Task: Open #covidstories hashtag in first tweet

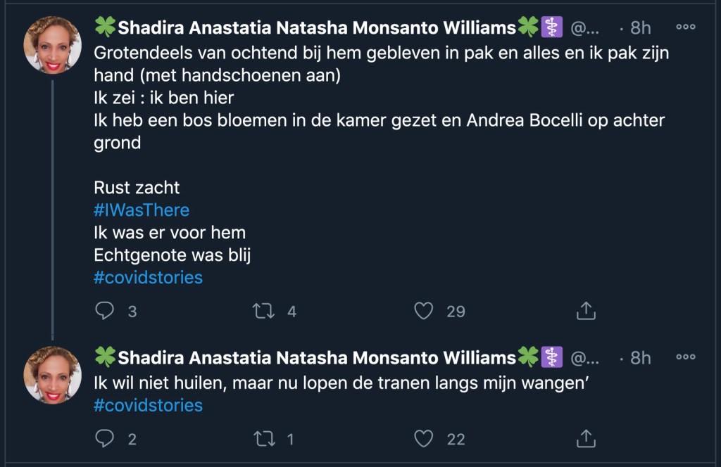Action: (x=148, y=277)
